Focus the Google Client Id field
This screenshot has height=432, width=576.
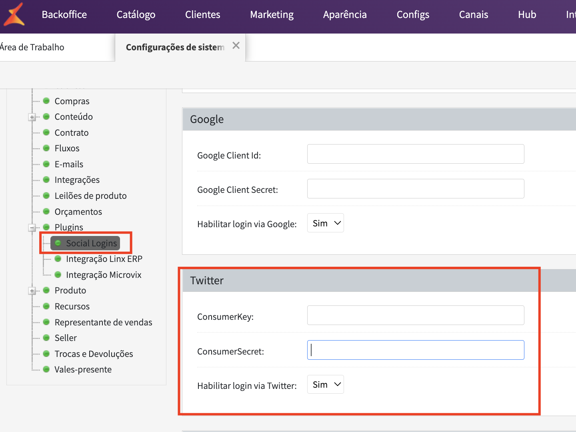[x=416, y=154]
